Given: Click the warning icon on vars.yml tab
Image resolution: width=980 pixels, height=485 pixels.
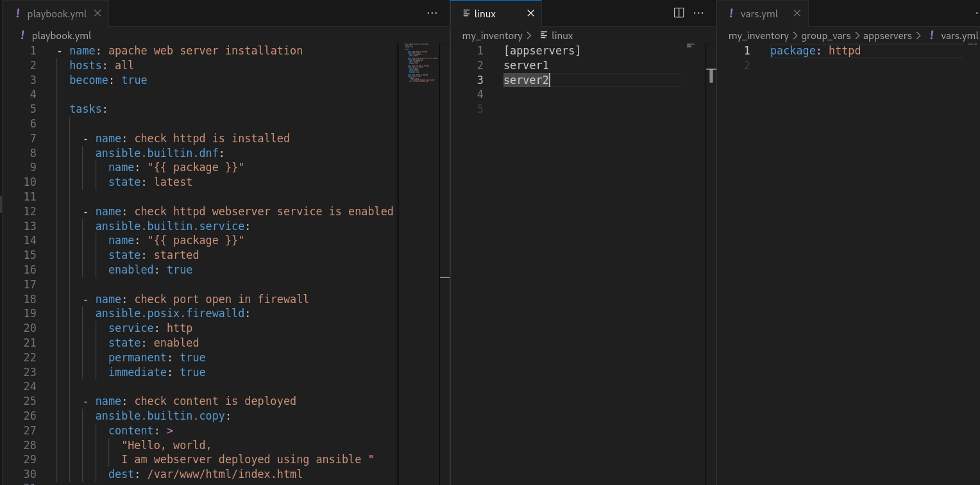Looking at the screenshot, I should coord(732,13).
